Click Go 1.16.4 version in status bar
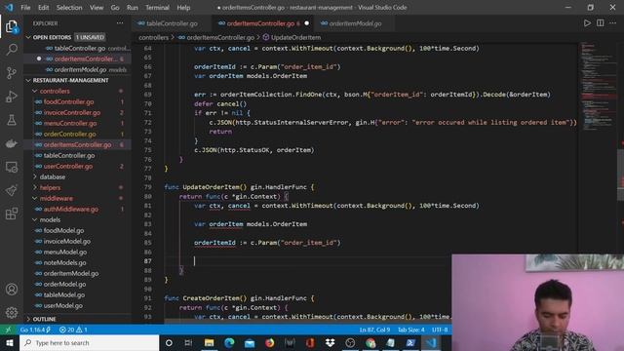 click(35, 330)
